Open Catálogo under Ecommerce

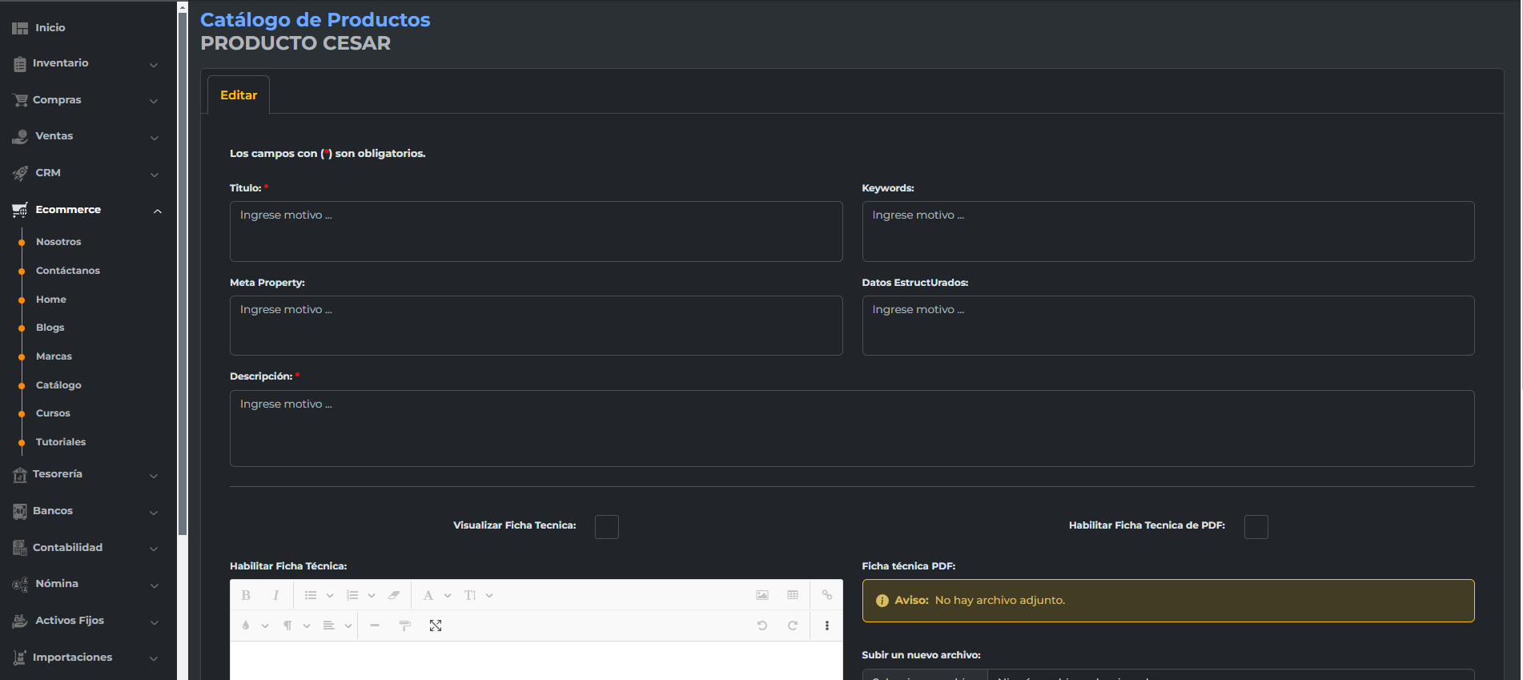pyautogui.click(x=58, y=385)
